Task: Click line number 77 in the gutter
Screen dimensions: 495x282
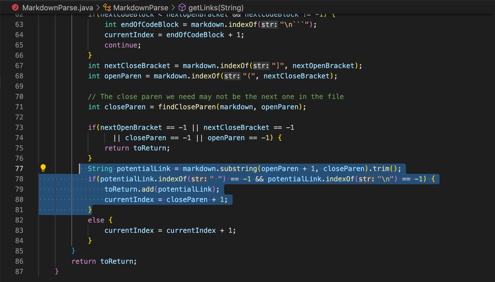Action: pyautogui.click(x=19, y=169)
